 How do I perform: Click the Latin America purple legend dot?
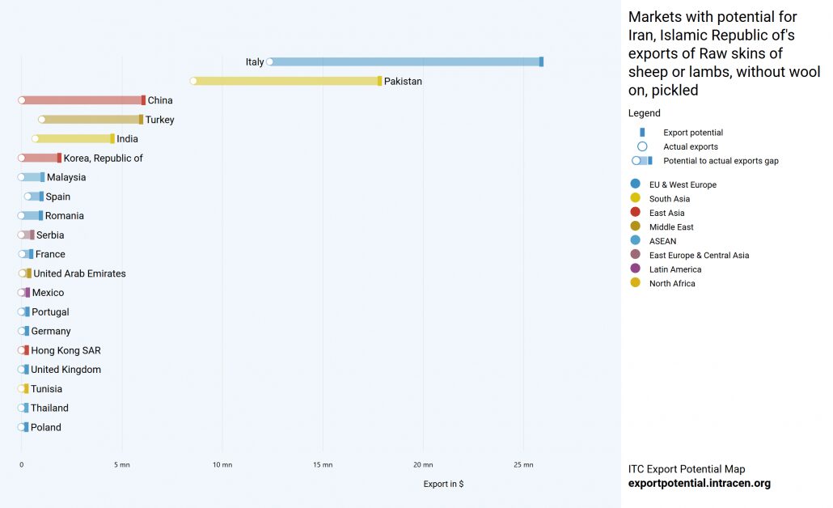click(635, 269)
